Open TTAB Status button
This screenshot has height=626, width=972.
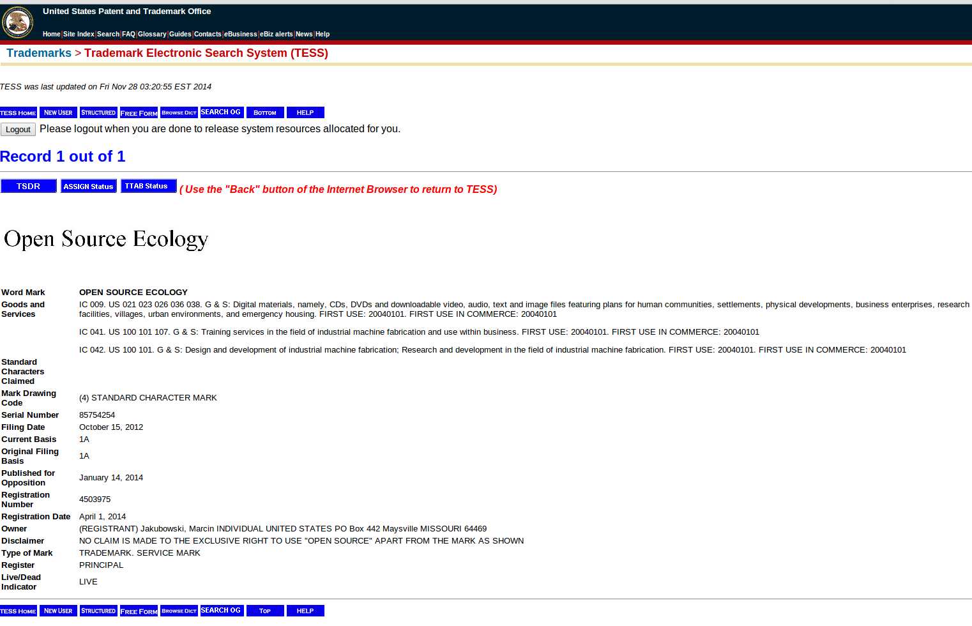148,186
